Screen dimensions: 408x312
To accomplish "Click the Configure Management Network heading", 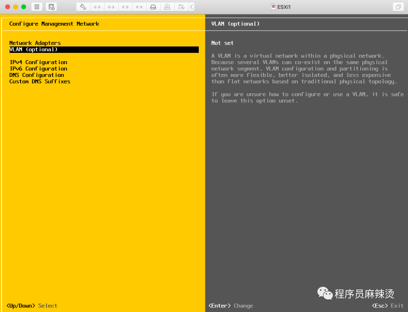I will [54, 24].
